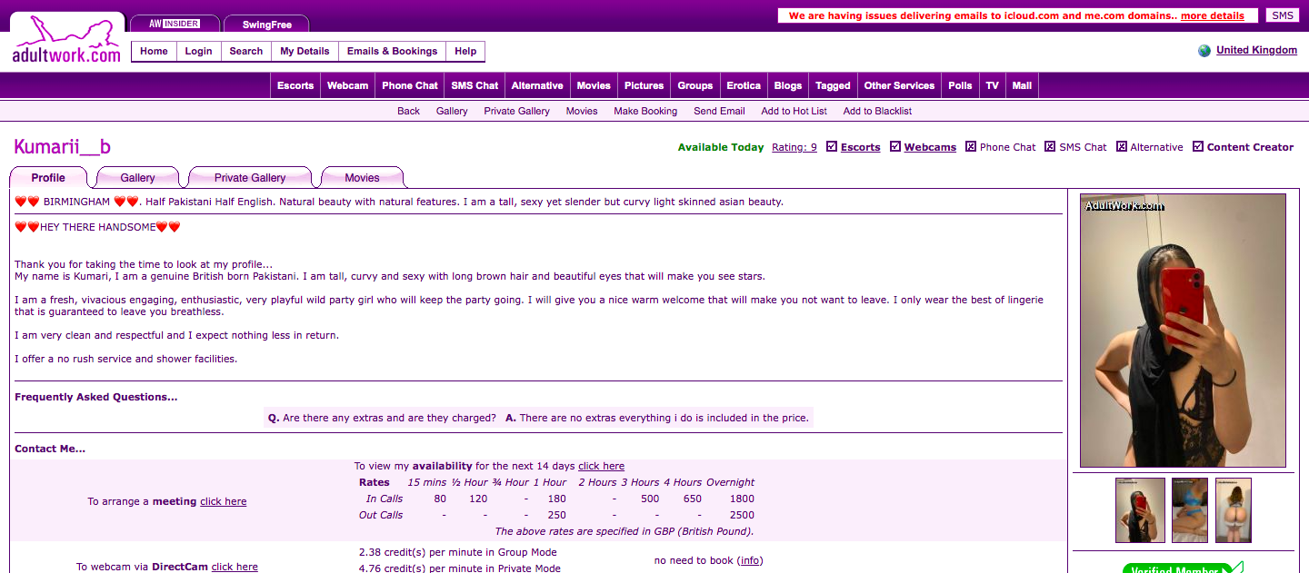The height and width of the screenshot is (573, 1309).
Task: Switch to the profile's Movies tab
Action: 362,178
